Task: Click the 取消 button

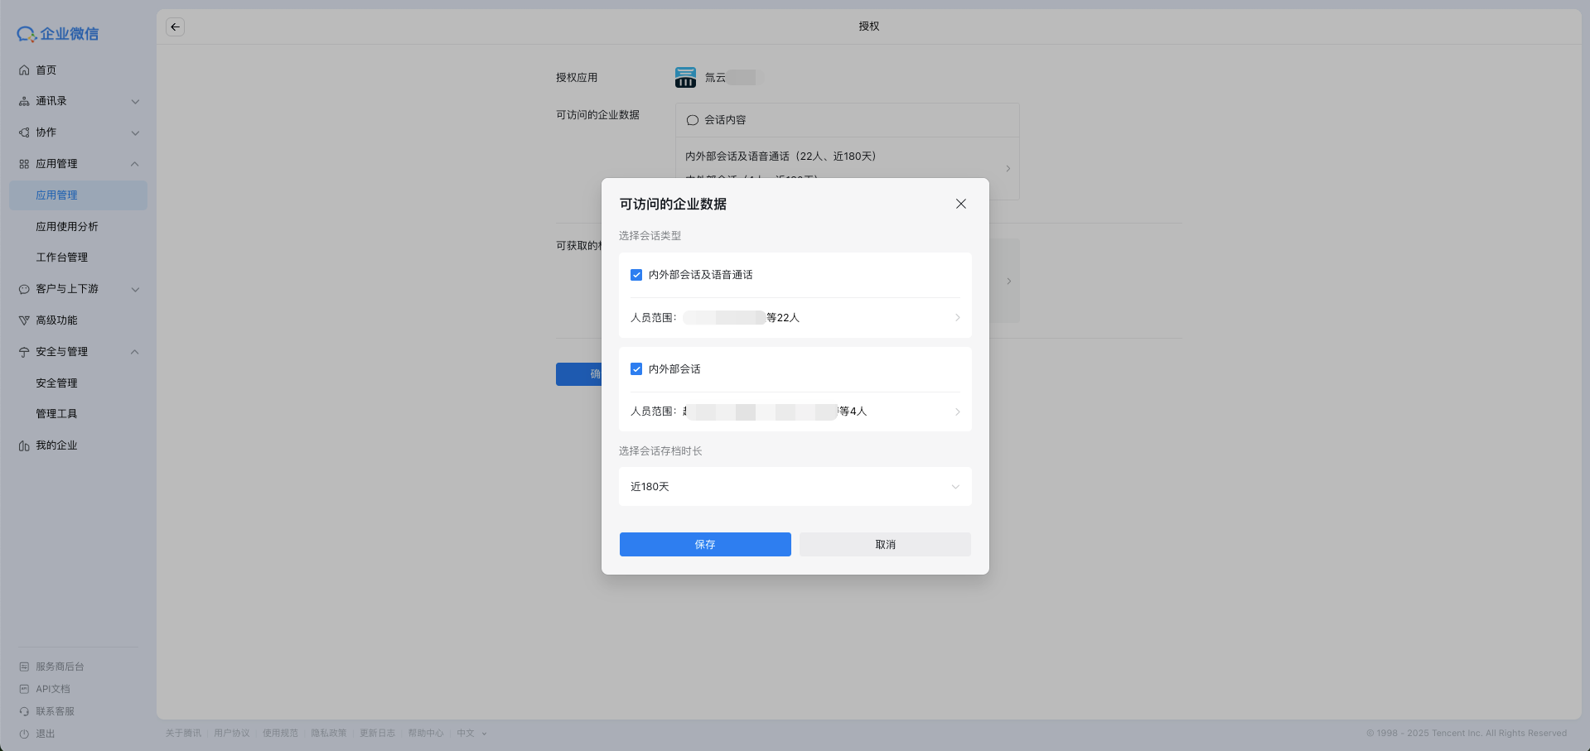Action: coord(885,544)
